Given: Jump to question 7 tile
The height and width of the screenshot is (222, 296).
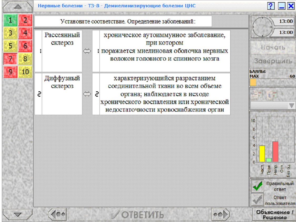Looking at the screenshot, I should pyautogui.click(x=10, y=59).
